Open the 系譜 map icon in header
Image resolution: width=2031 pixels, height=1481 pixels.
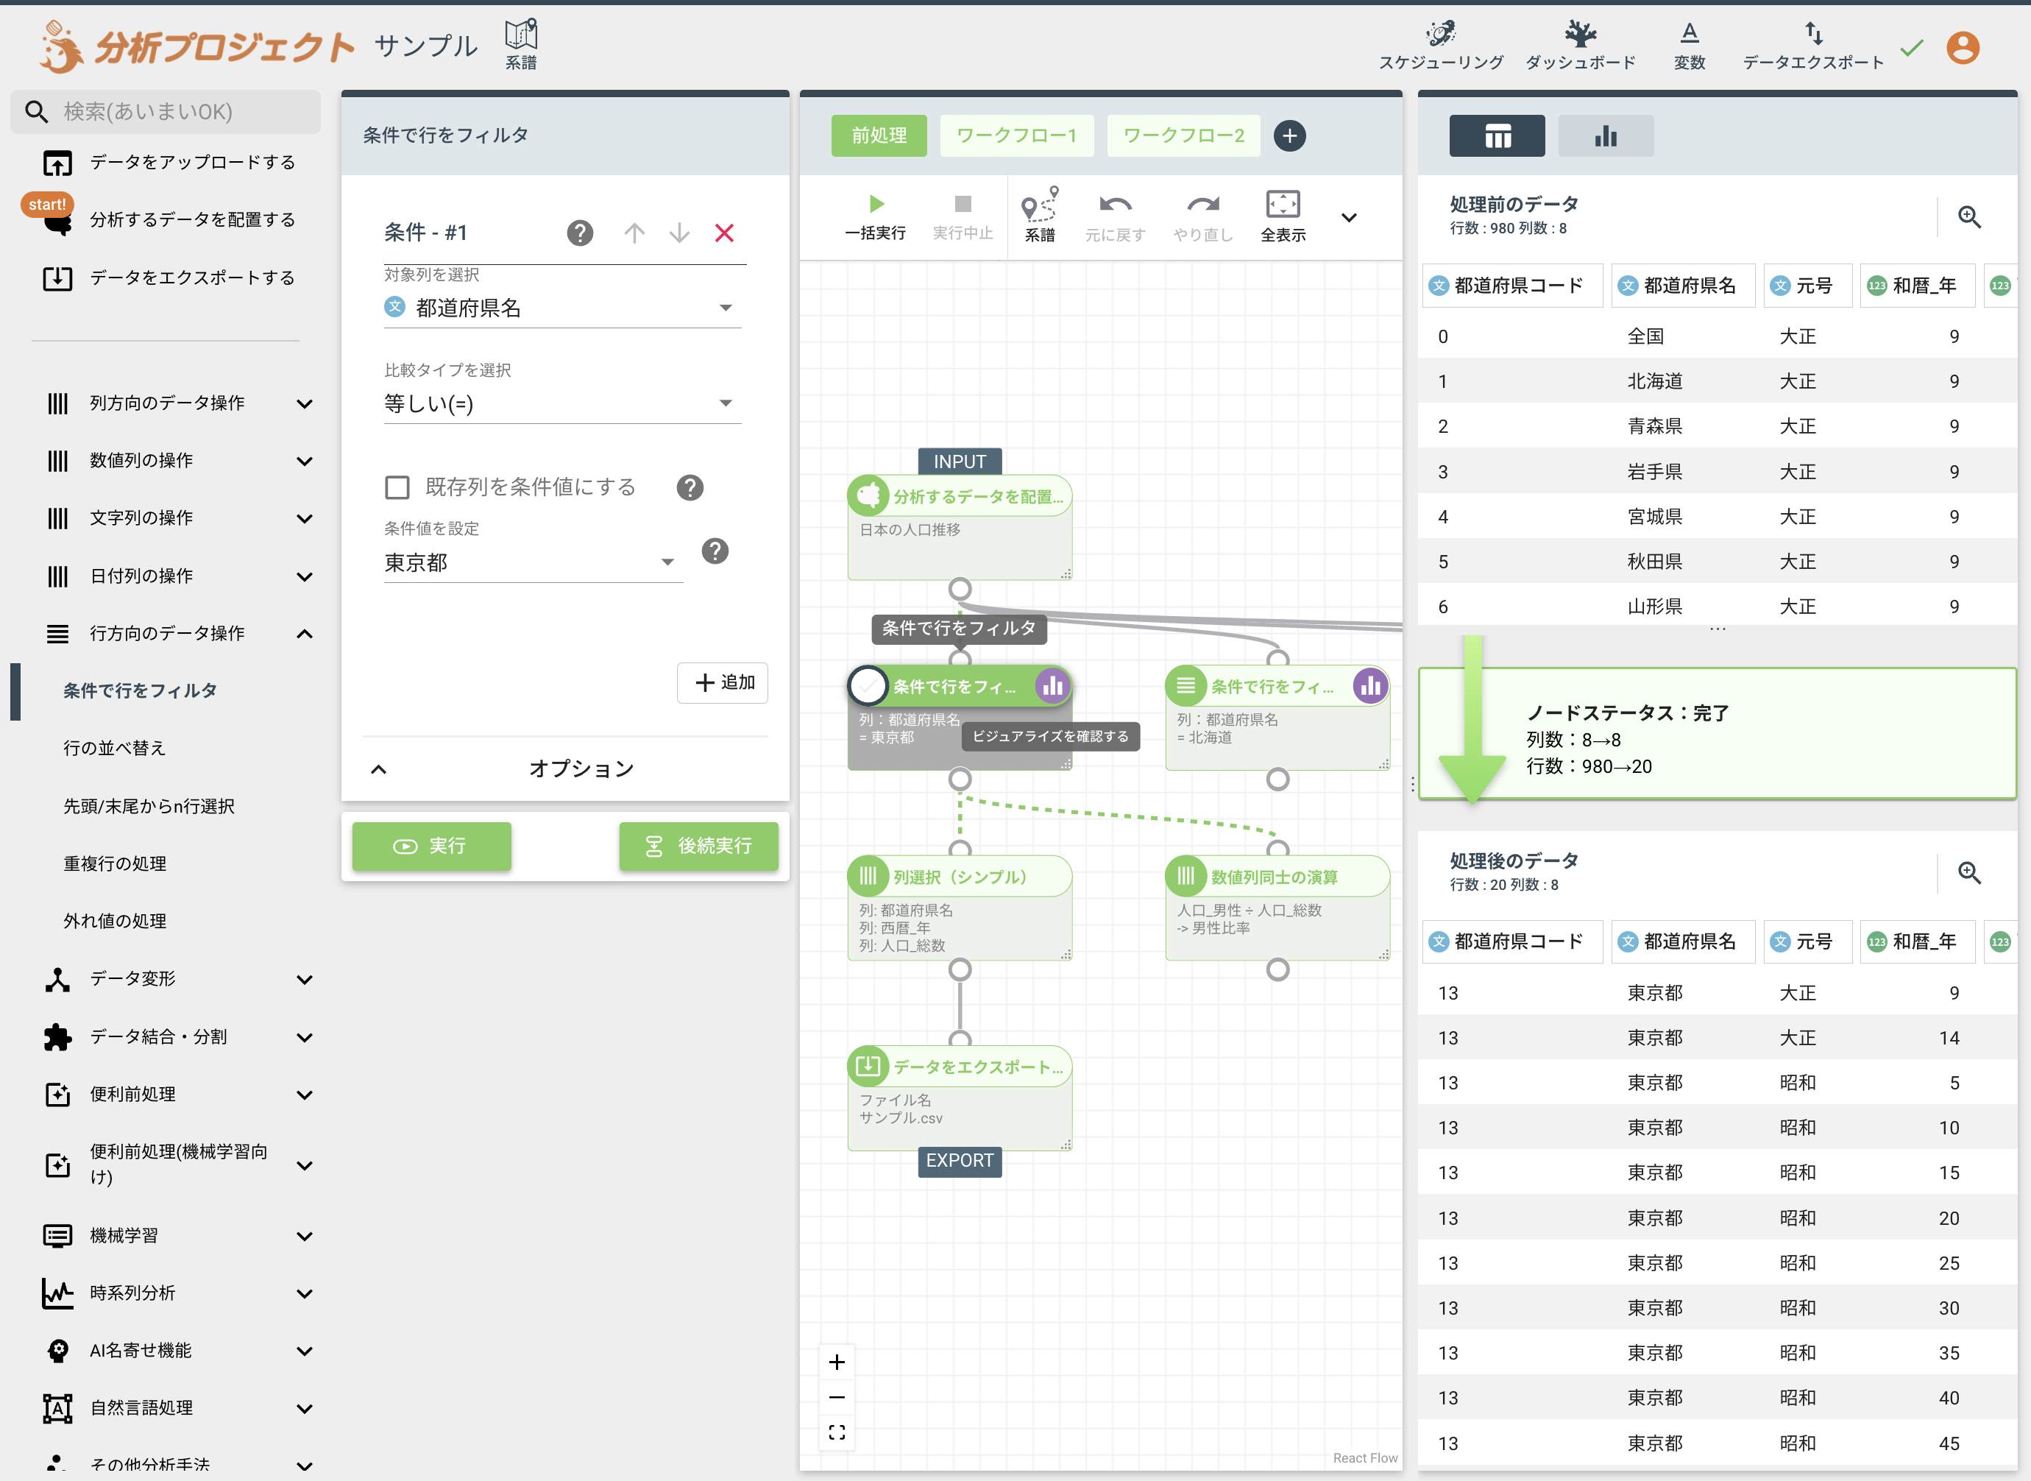(521, 45)
